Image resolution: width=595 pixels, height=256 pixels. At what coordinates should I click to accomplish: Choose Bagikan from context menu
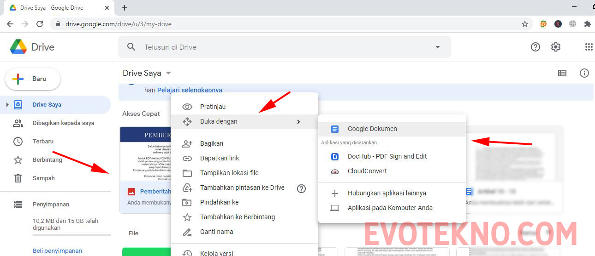point(244,144)
